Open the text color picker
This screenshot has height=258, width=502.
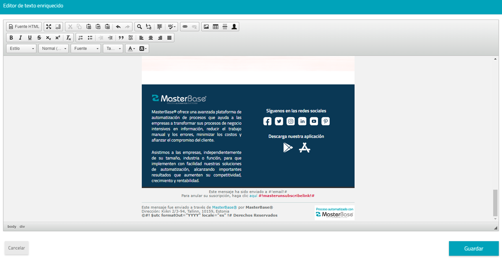(131, 48)
